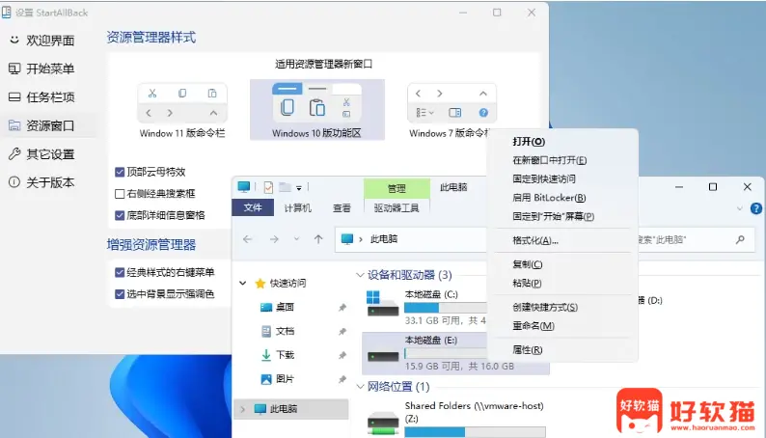Screen dimensions: 766x438
Task: Open the 欢迎界面 section in StartAllBack sidebar
Action: click(x=42, y=41)
